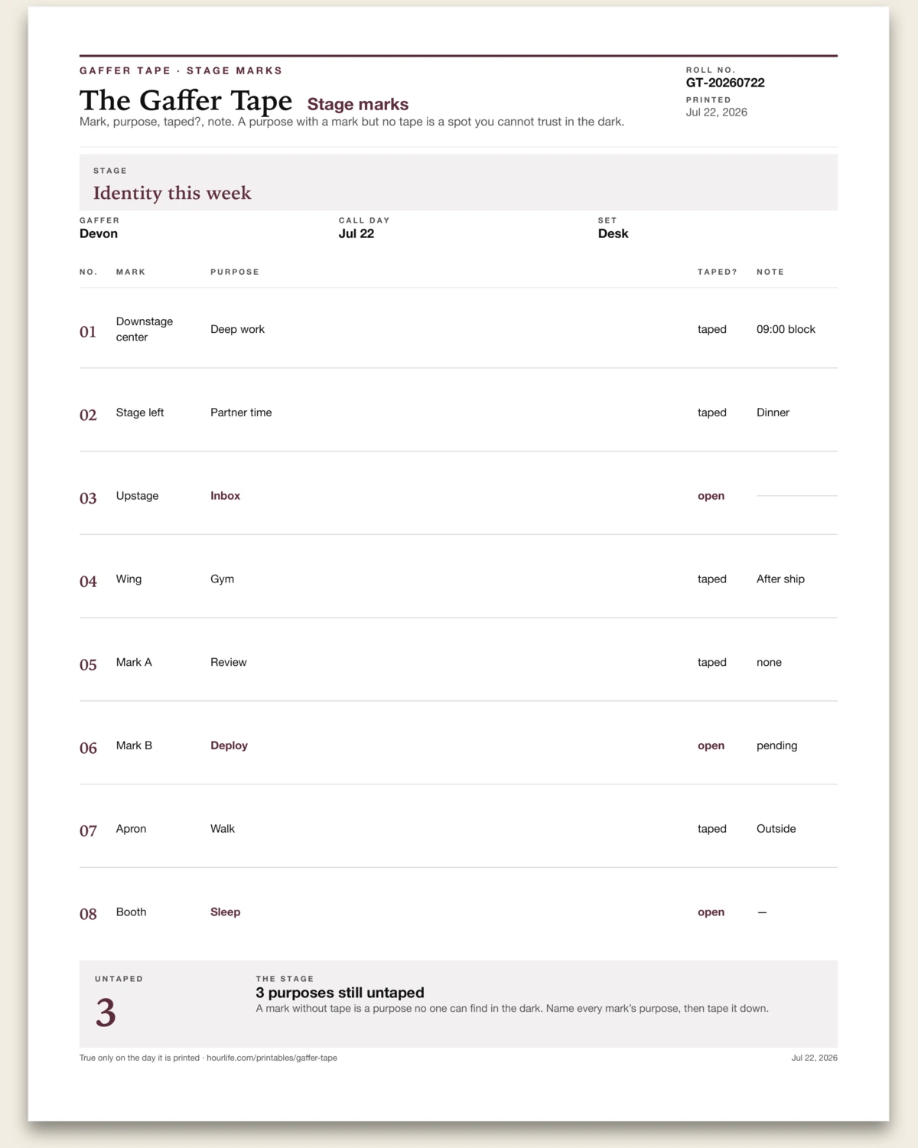Viewport: 918px width, 1148px height.
Task: Toggle the 'open' status on Deploy row
Action: 711,745
